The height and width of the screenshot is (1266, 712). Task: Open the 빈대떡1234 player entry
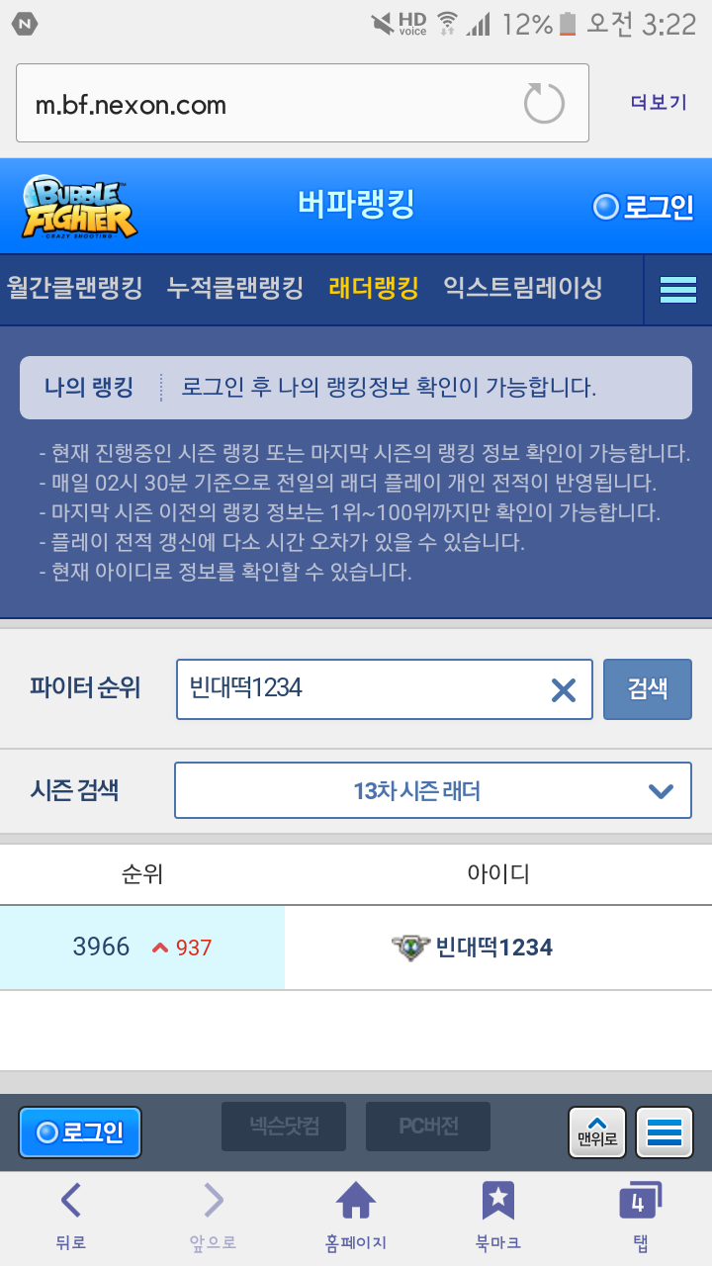point(473,948)
